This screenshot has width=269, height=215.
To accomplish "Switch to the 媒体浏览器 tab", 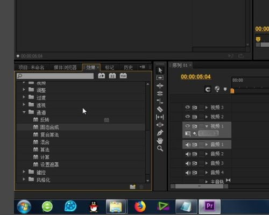I will tap(65, 67).
